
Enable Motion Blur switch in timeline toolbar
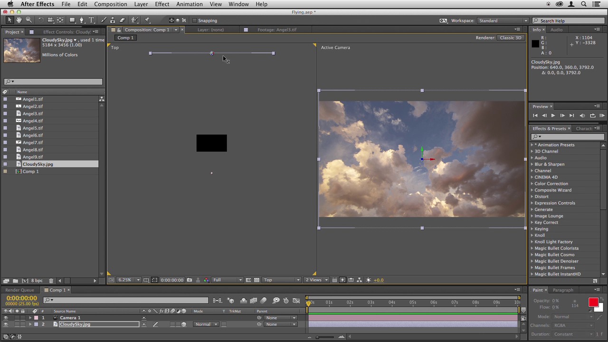pyautogui.click(x=264, y=300)
